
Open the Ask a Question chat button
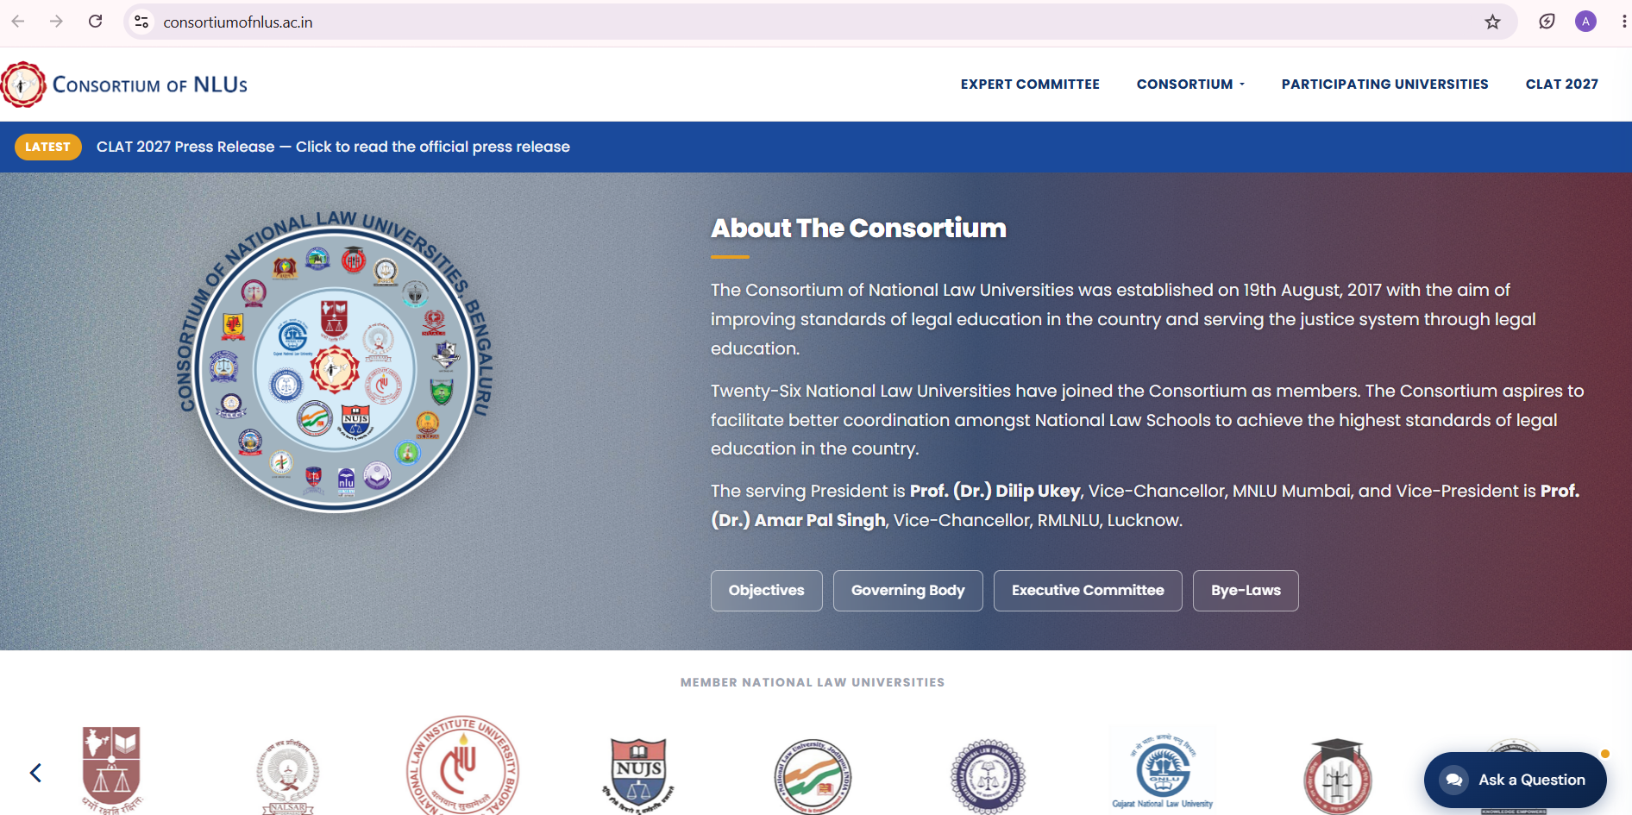[1516, 780]
